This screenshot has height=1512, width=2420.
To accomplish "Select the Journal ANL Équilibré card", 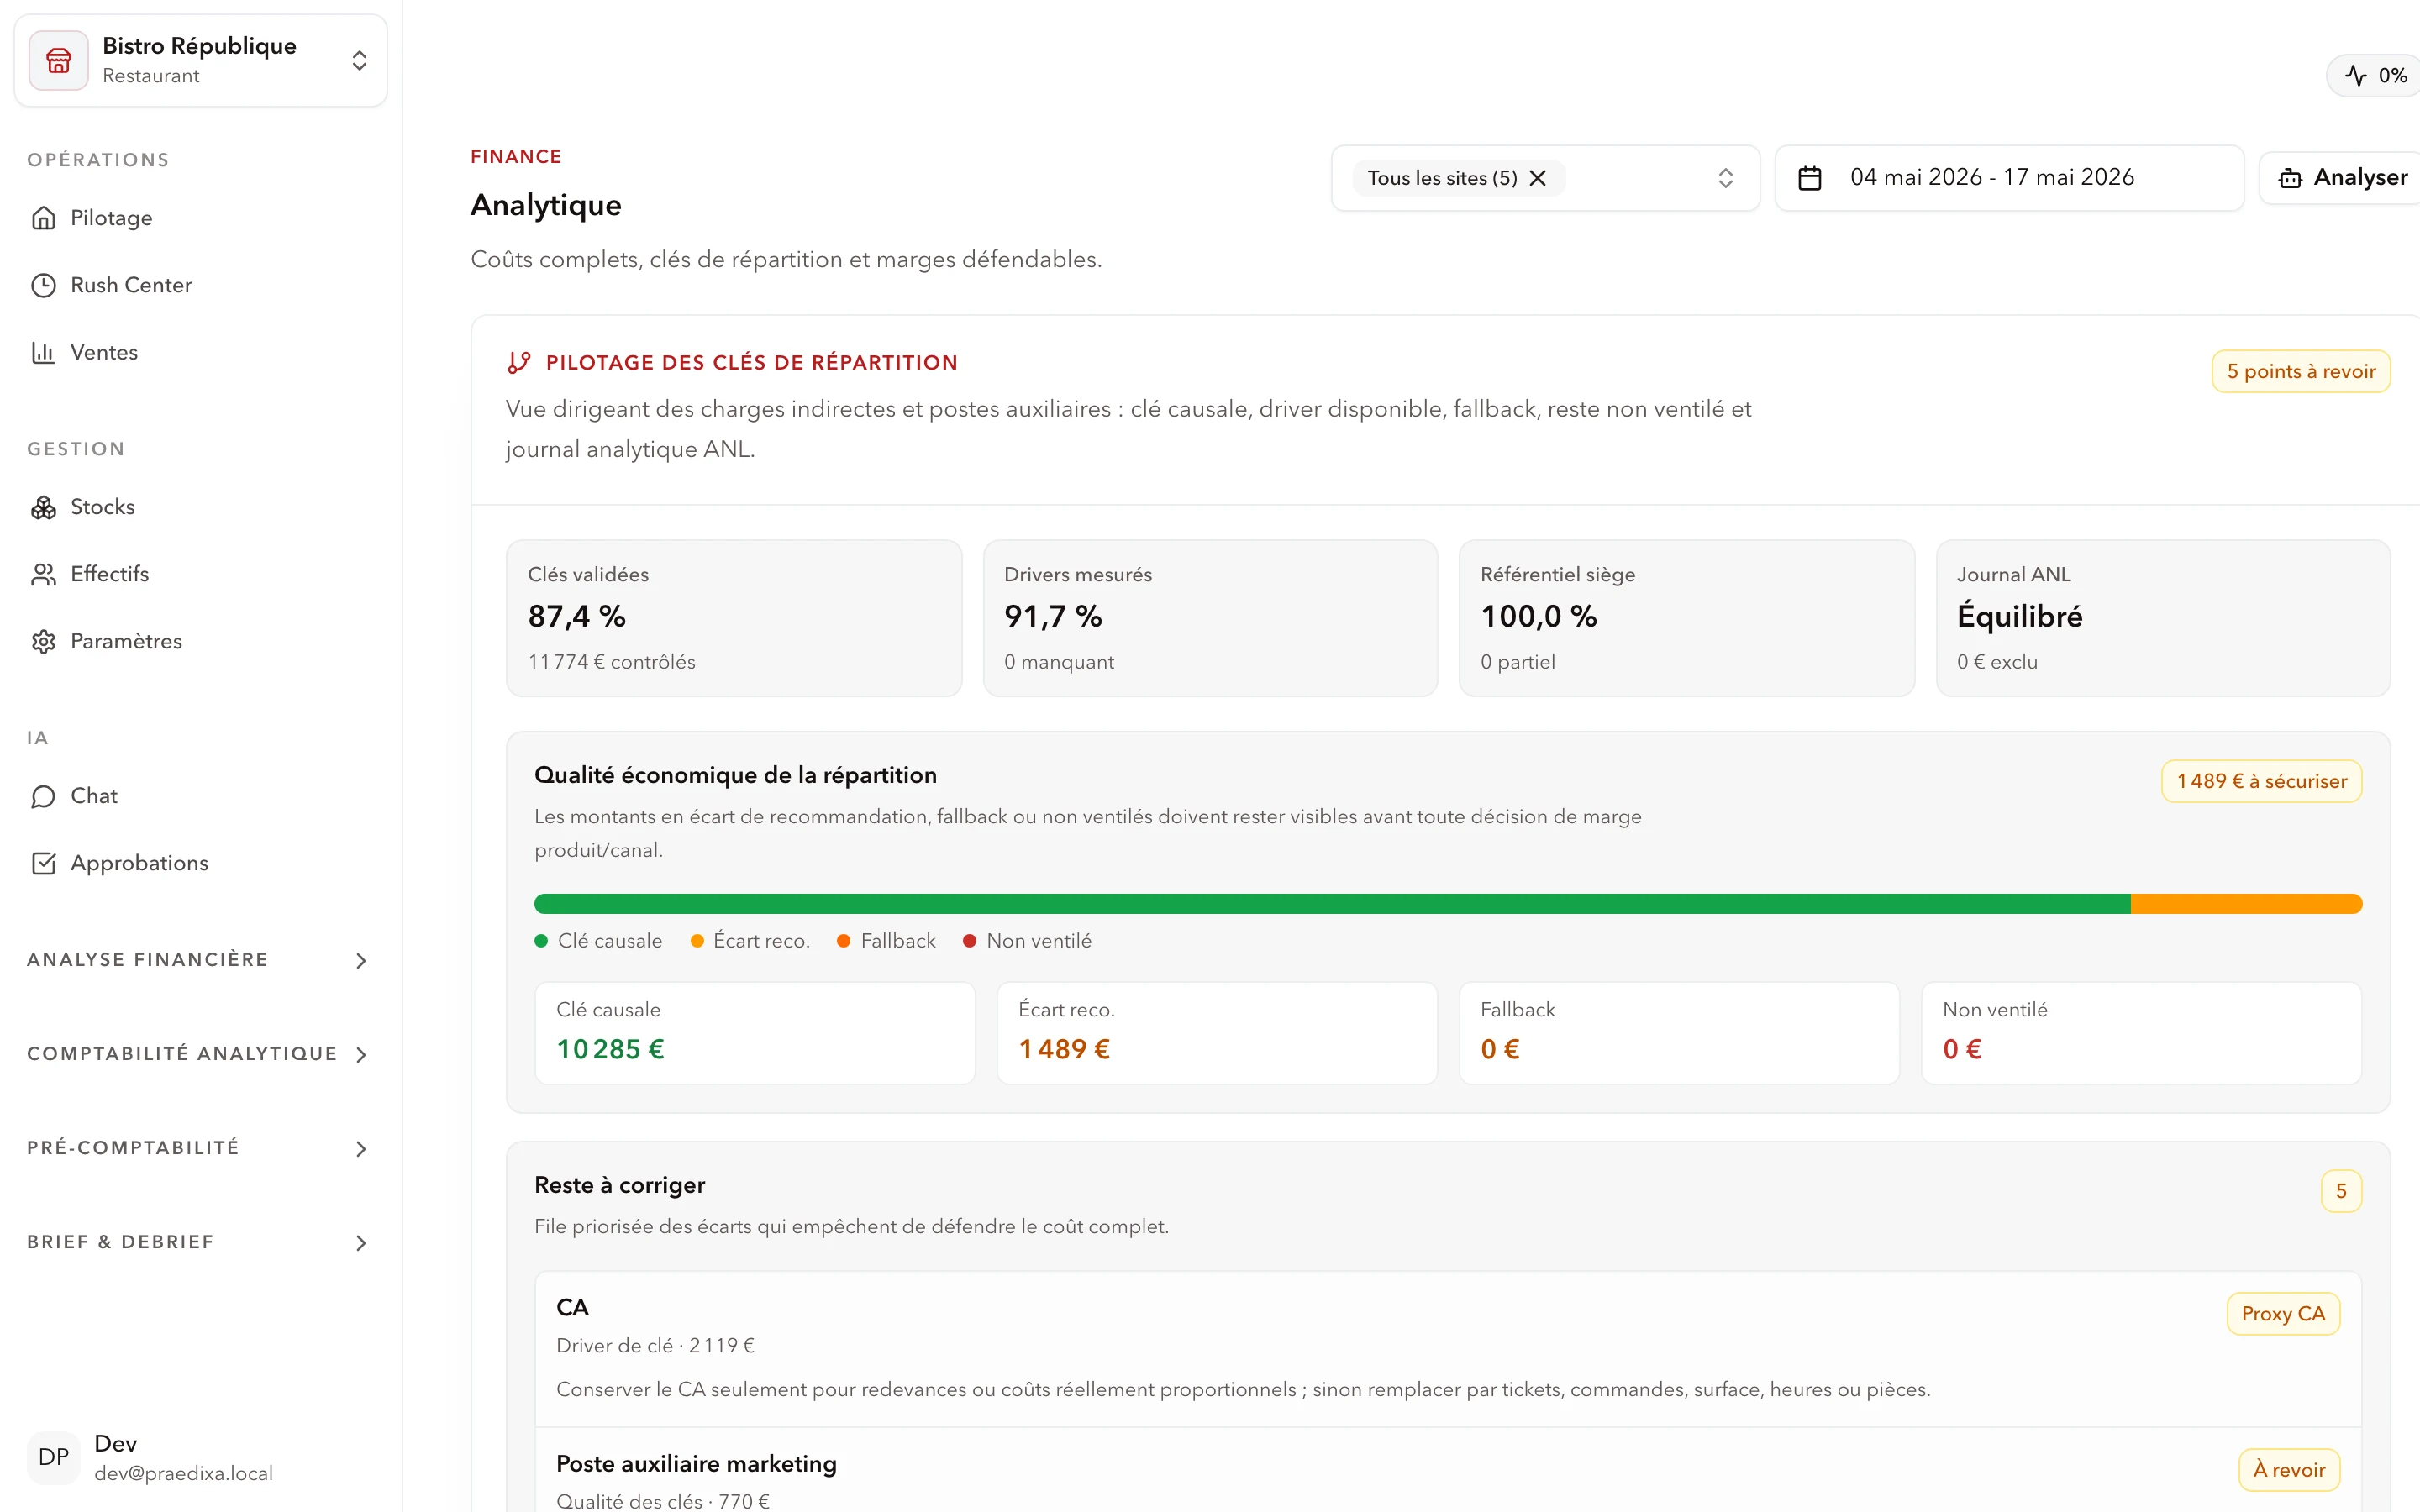I will coord(2163,618).
